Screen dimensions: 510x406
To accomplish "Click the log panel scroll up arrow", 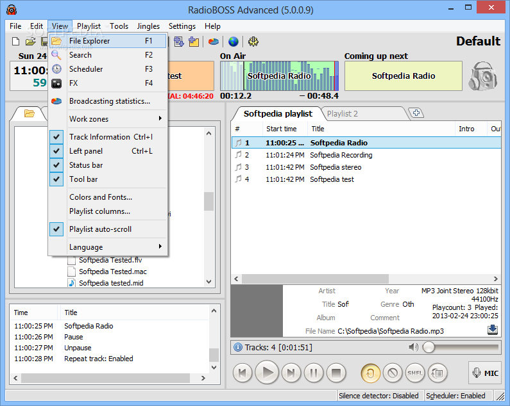I will (x=214, y=311).
